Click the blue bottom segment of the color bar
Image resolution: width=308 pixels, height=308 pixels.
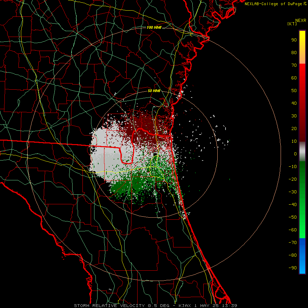point(302,256)
